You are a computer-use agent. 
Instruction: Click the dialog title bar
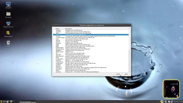point(91,25)
